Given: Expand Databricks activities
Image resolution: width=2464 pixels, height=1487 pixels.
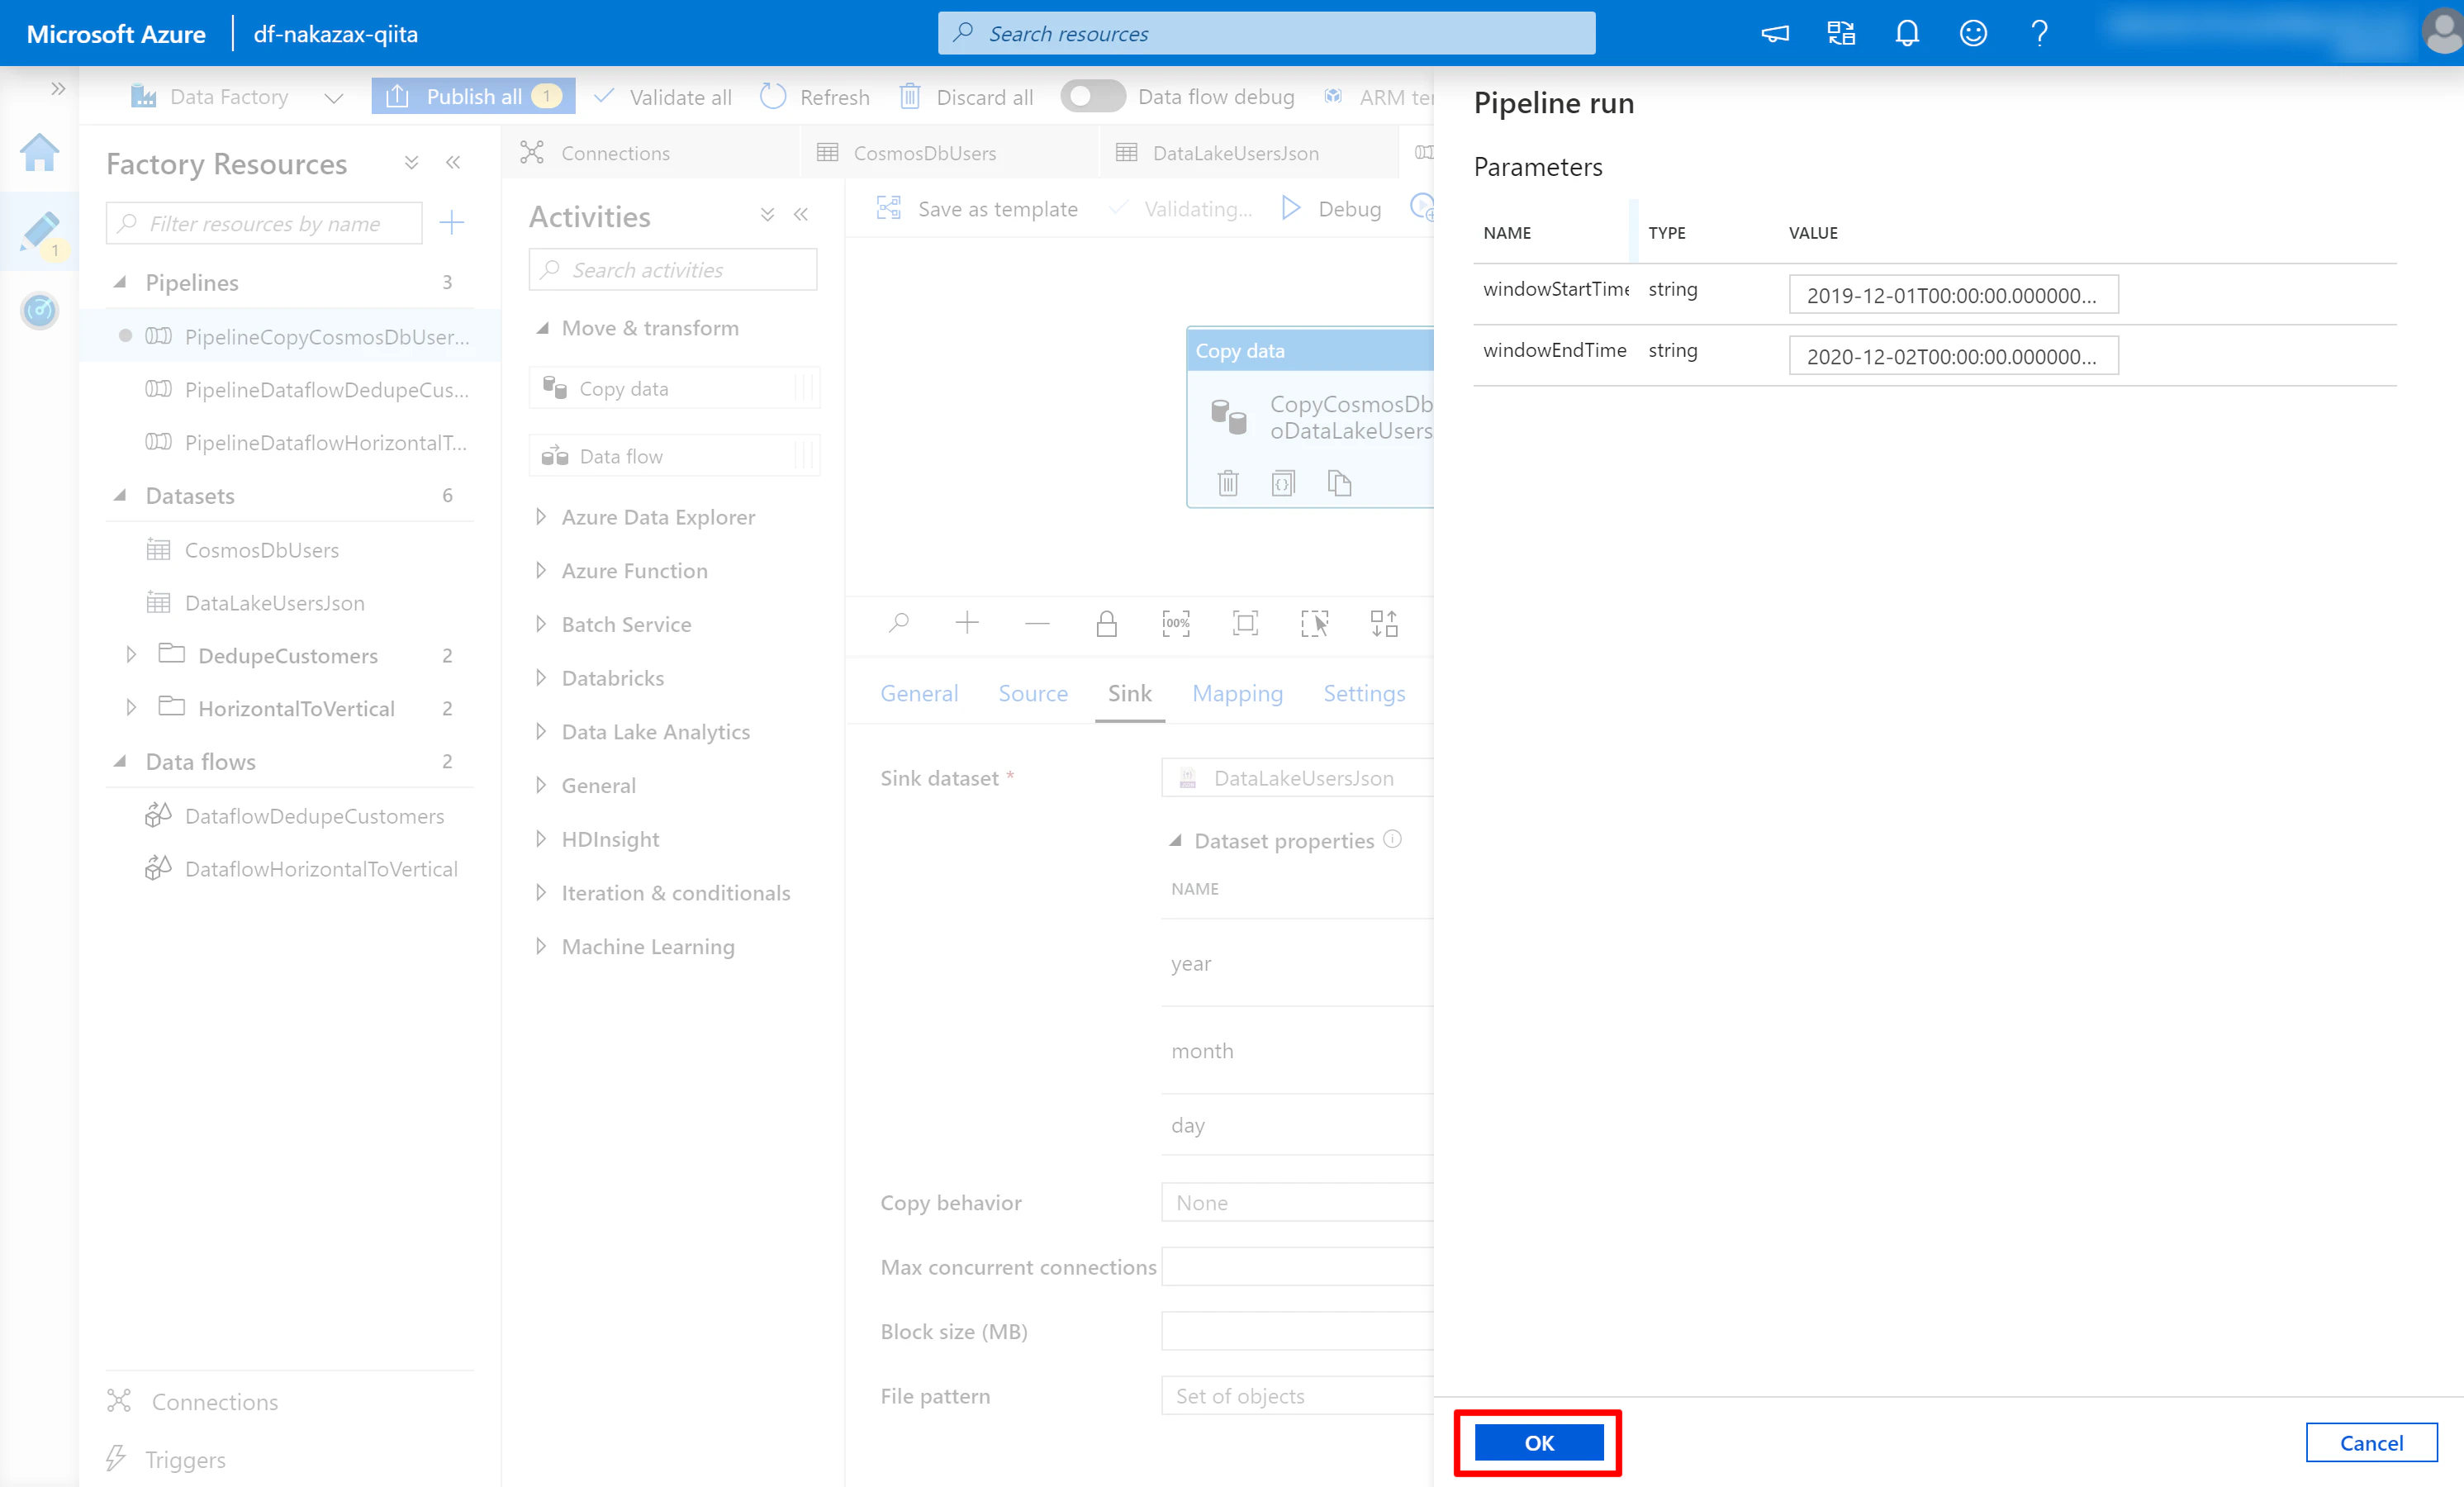Looking at the screenshot, I should pyautogui.click(x=541, y=678).
